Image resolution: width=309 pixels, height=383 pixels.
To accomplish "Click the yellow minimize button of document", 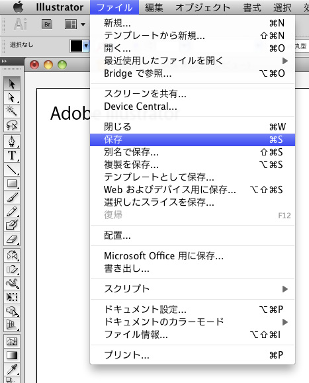I will pyautogui.click(x=48, y=65).
